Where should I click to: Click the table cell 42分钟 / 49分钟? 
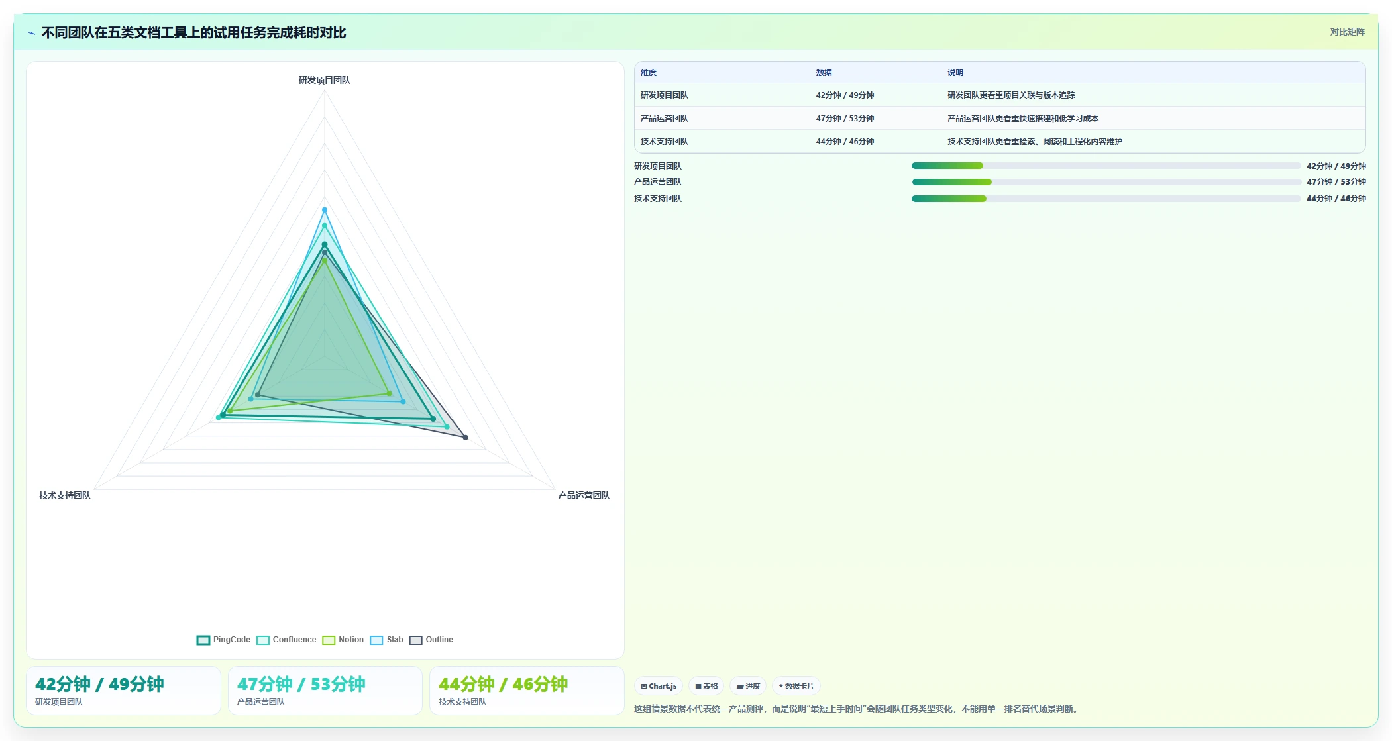(x=845, y=95)
